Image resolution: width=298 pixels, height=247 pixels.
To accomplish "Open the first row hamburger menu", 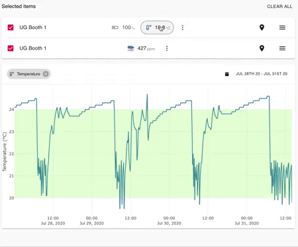I will 282,28.
